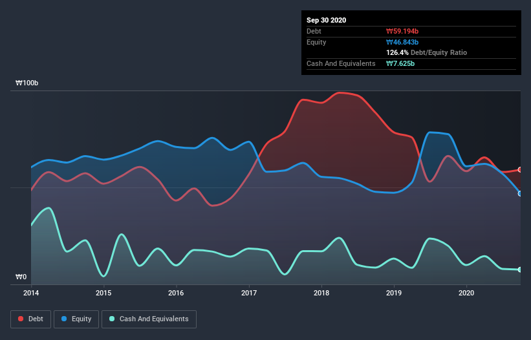Click the blue Equity endpoint marker
The height and width of the screenshot is (340, 531).
click(x=520, y=193)
